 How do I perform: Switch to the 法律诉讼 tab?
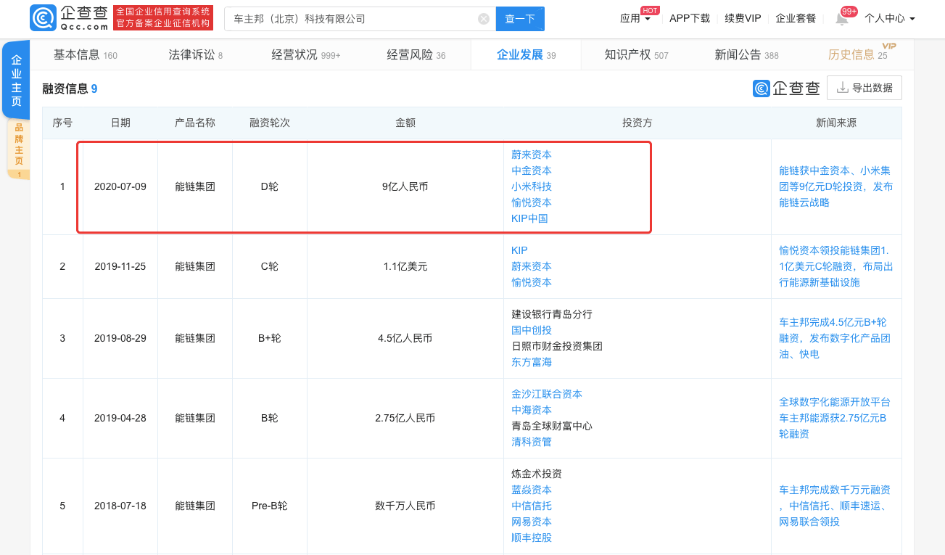195,55
